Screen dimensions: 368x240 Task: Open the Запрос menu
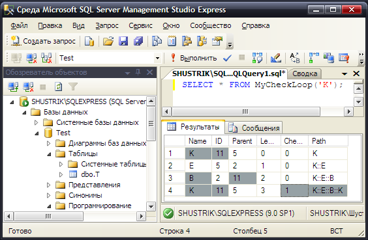107,25
